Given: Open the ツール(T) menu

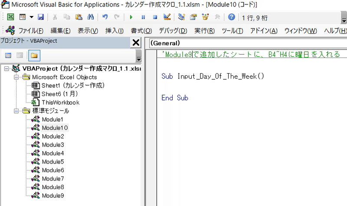Looking at the screenshot, I should (x=232, y=31).
